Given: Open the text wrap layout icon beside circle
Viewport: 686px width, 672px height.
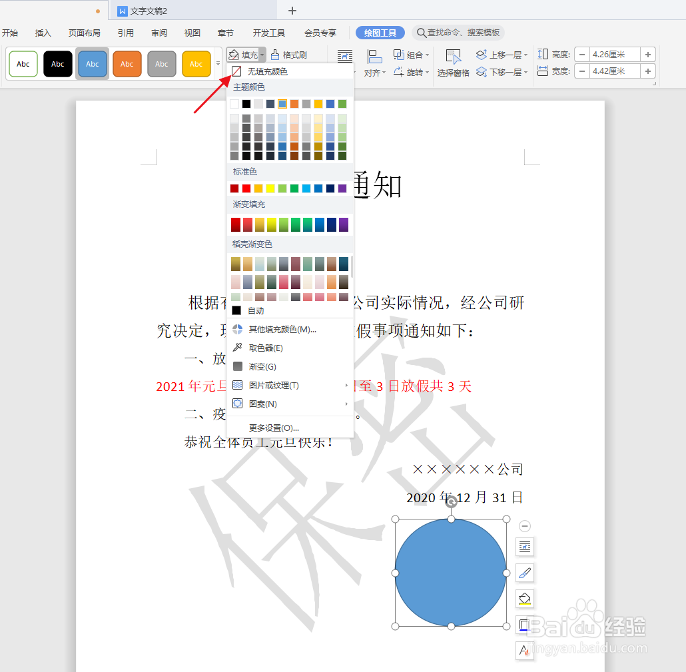Looking at the screenshot, I should (x=525, y=547).
